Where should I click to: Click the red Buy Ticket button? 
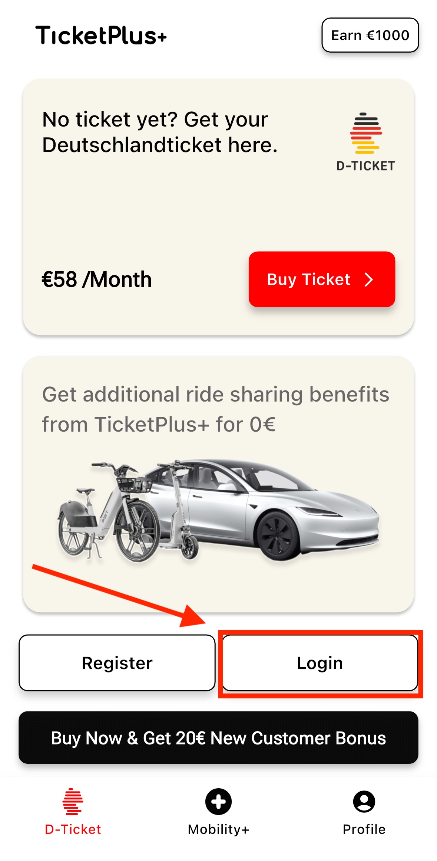[x=322, y=280]
